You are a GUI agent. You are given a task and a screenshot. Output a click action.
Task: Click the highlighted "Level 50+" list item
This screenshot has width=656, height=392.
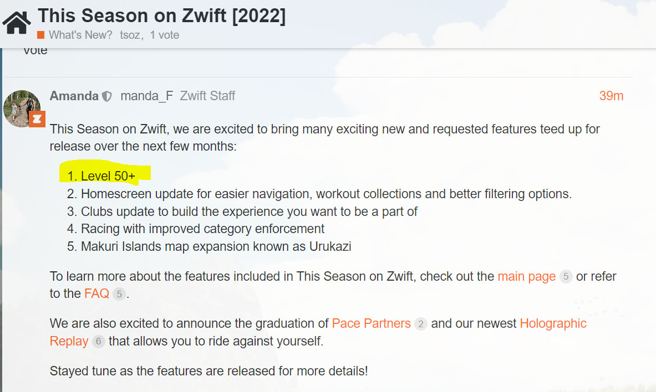[x=108, y=176]
